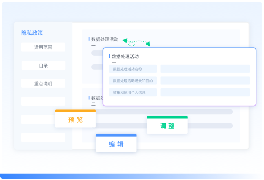264x180 pixels.
Task: Click the 预览 card
Action: 75,119
